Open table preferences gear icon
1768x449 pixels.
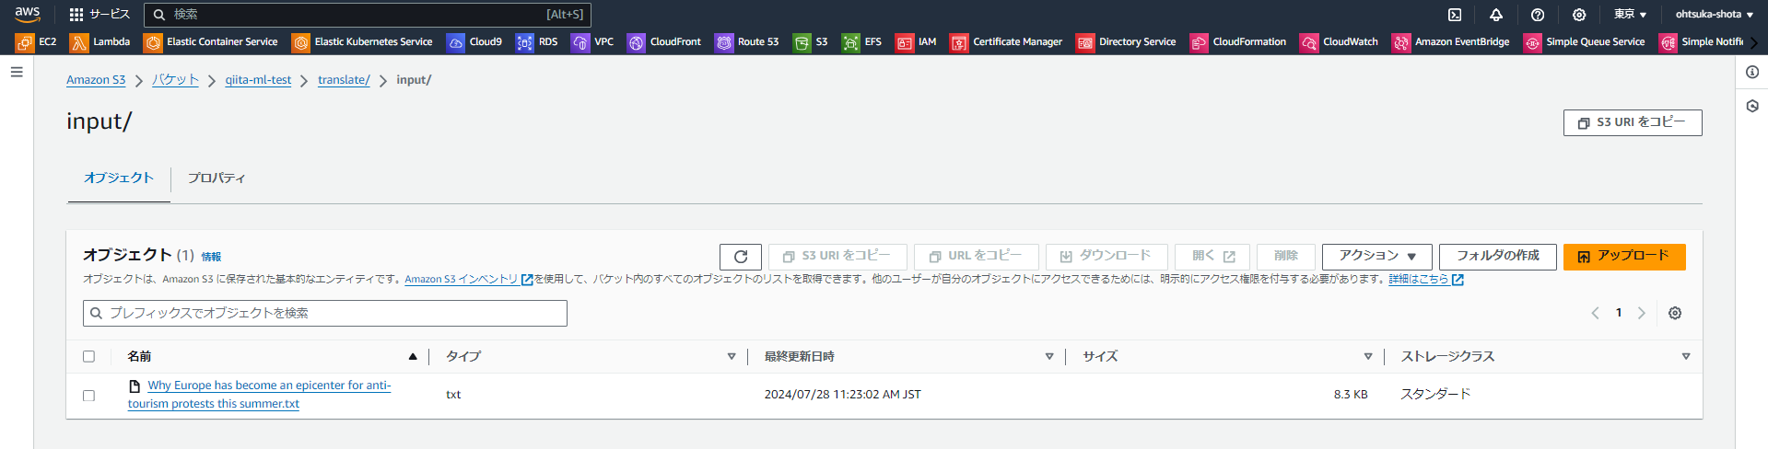[x=1675, y=313]
